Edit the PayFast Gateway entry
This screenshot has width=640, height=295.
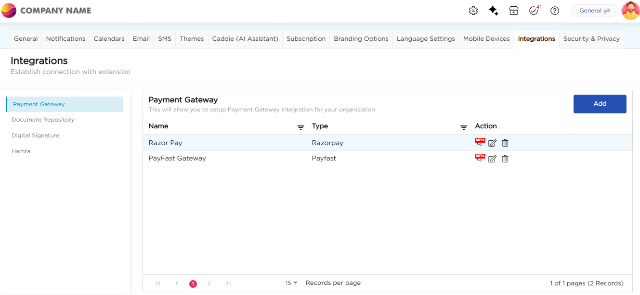492,159
